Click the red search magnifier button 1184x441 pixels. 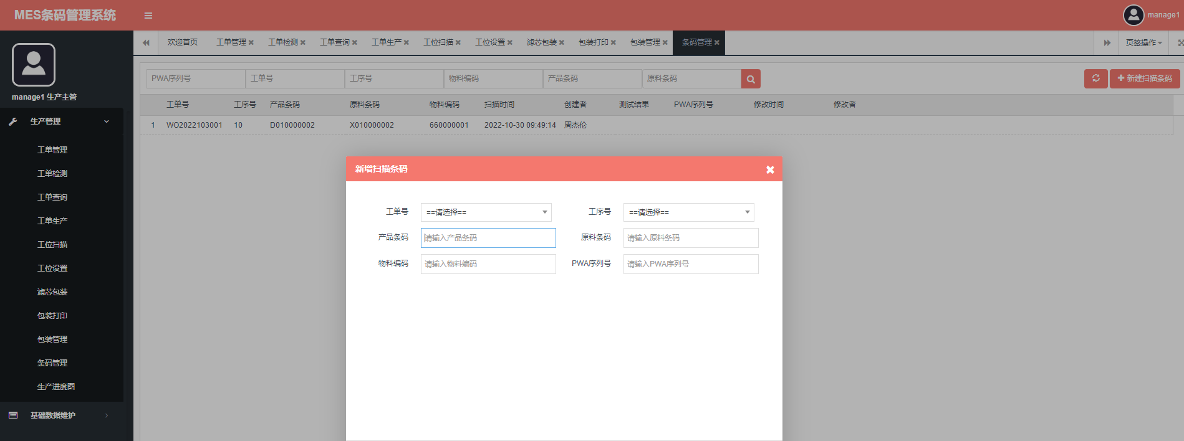tap(751, 79)
